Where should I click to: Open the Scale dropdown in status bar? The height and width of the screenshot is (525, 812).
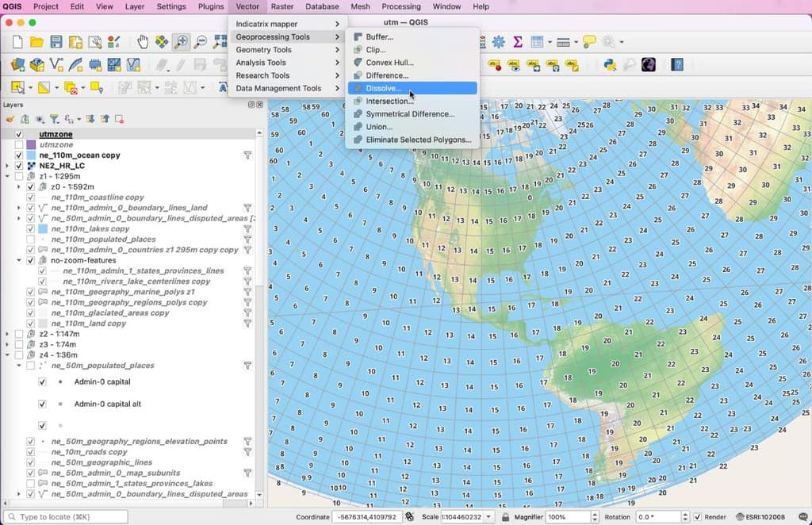488,517
